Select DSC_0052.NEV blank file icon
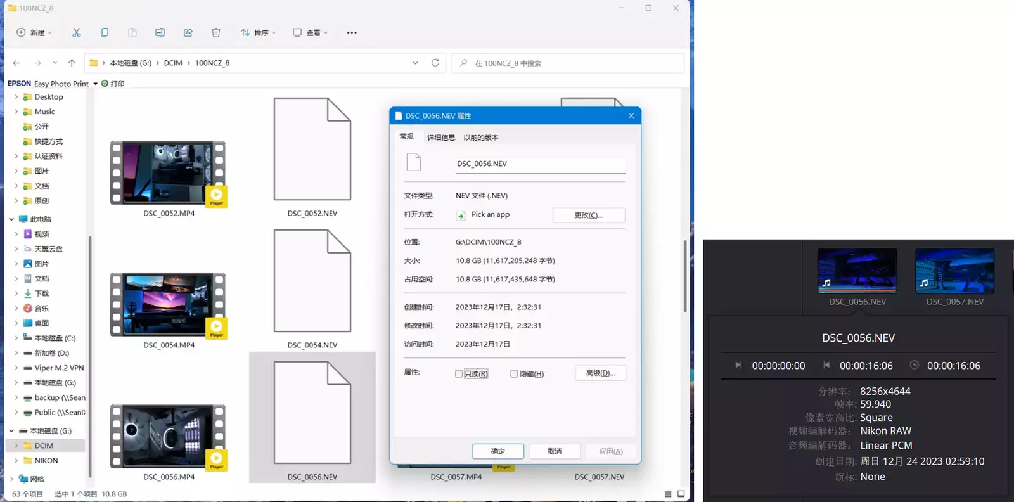The image size is (1014, 502). 312,149
